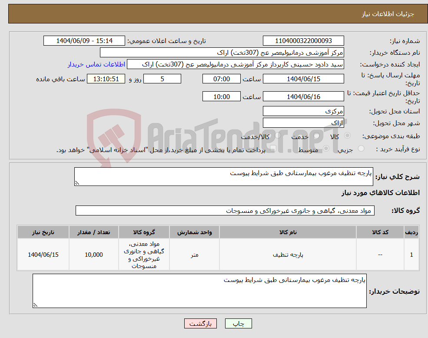This screenshot has width=428, height=338.
Task: Click announcement time field showing 15:14 - 1404/06/09
Action: point(84,40)
